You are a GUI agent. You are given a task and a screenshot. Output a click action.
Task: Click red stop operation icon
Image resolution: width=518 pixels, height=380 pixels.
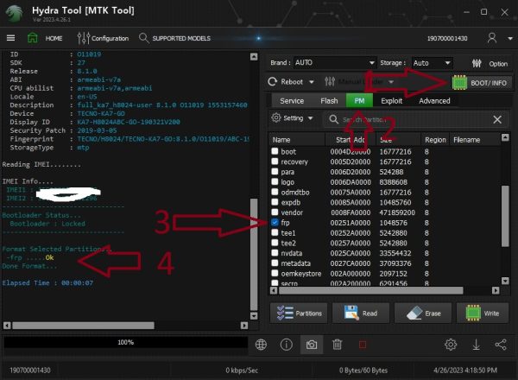tap(363, 345)
